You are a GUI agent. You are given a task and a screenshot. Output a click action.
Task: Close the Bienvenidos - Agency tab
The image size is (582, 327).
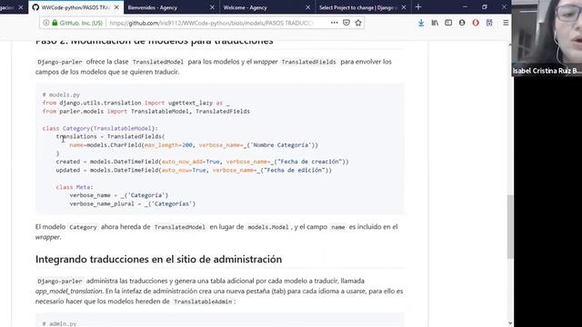pos(212,7)
